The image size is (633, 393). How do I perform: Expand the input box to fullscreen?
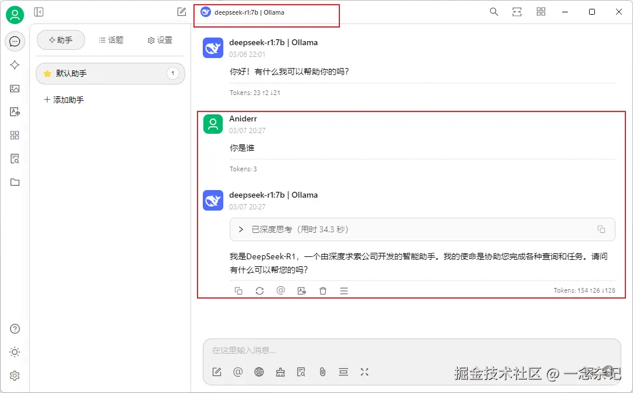tap(365, 372)
